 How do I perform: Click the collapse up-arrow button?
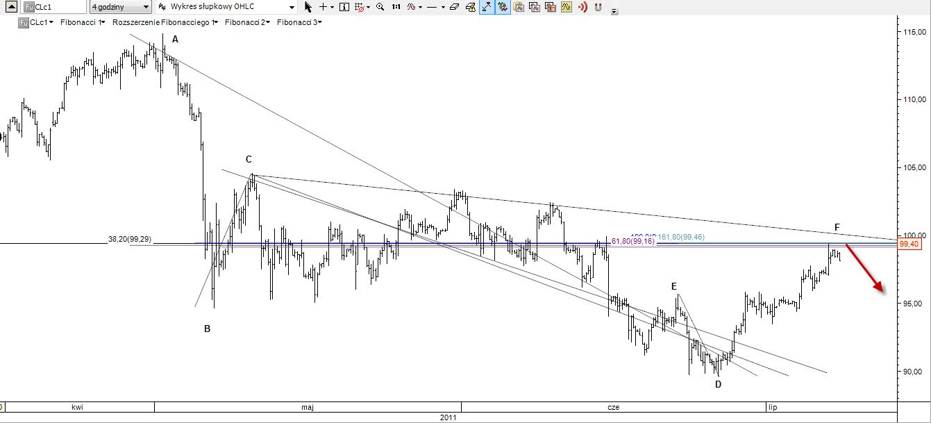coord(10,7)
